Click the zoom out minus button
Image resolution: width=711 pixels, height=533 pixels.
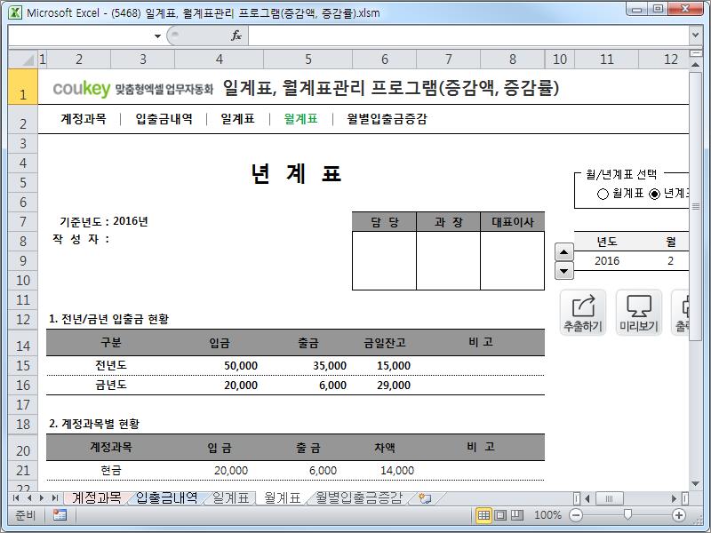575,515
